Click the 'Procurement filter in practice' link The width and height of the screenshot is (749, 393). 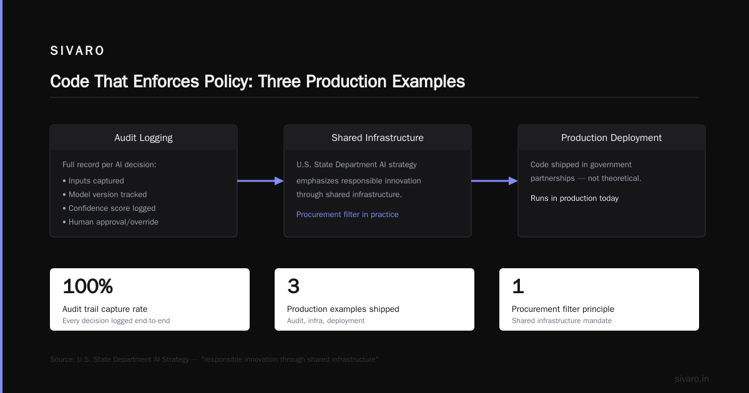pos(348,215)
